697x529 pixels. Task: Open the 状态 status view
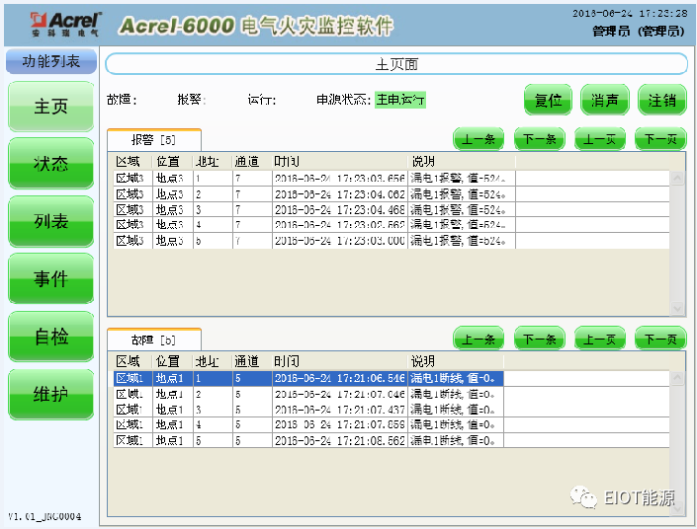(50, 163)
